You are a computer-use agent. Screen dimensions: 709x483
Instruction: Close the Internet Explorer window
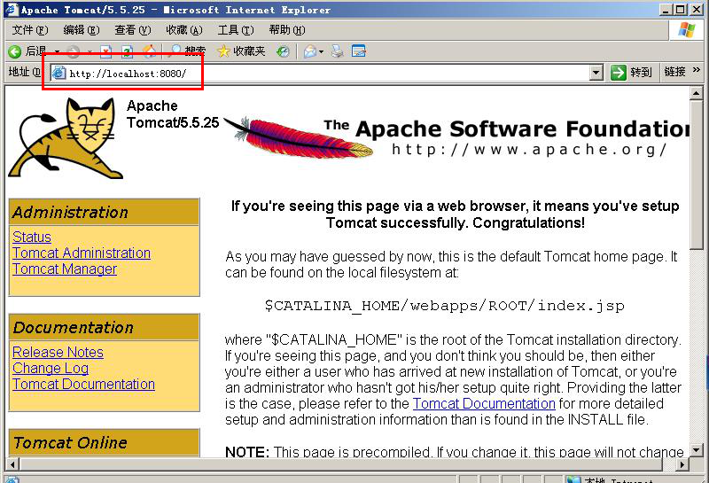pos(696,10)
